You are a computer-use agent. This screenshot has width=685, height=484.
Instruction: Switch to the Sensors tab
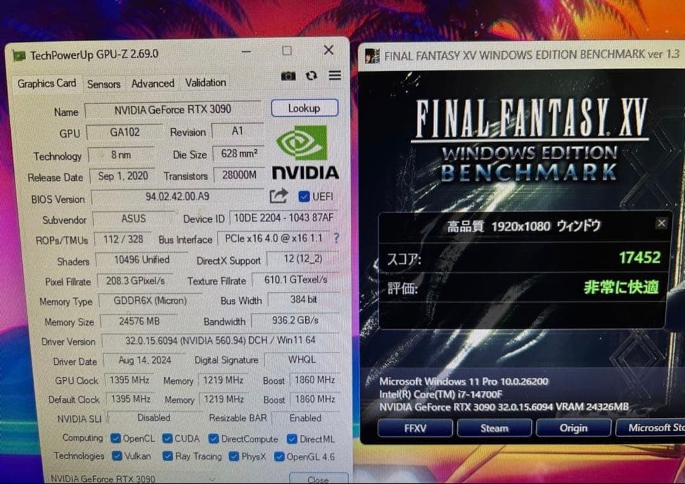(103, 83)
